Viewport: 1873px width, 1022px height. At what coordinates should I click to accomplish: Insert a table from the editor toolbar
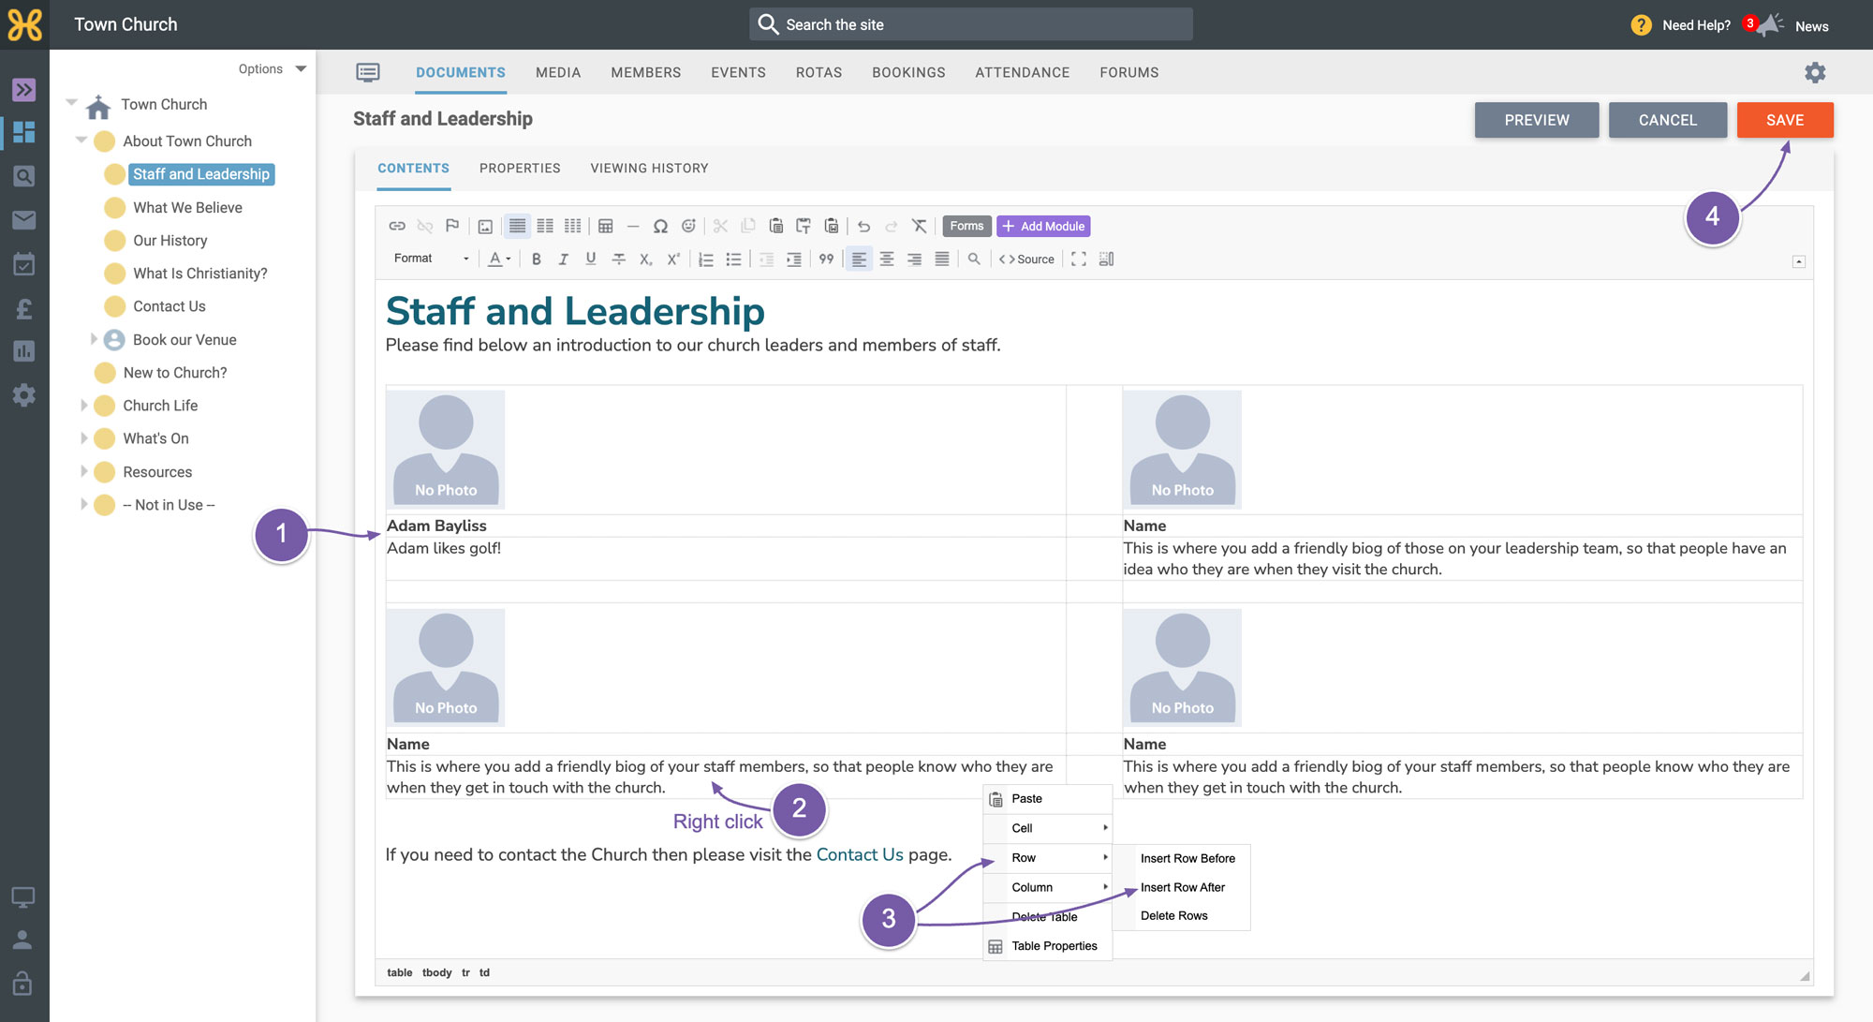click(x=606, y=226)
